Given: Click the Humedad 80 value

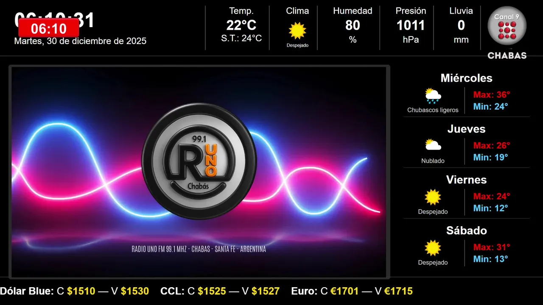Looking at the screenshot, I should click(x=353, y=25).
